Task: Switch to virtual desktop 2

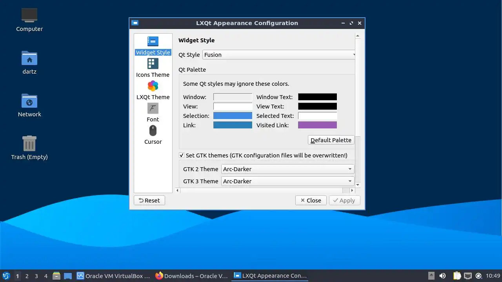Action: 27,276
